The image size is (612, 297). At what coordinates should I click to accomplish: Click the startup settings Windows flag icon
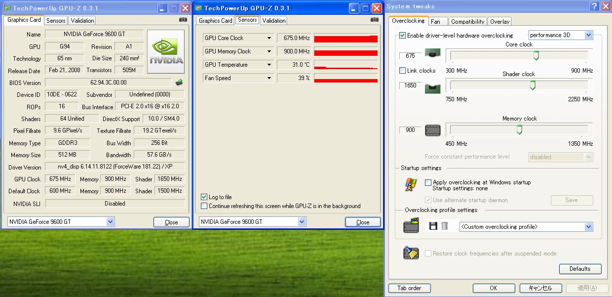click(411, 185)
